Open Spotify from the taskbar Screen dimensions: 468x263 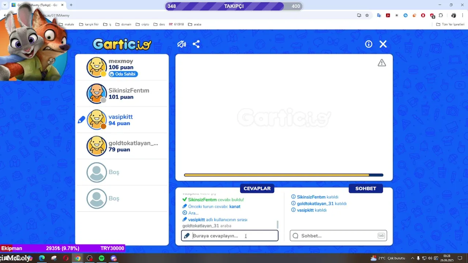[102, 258]
